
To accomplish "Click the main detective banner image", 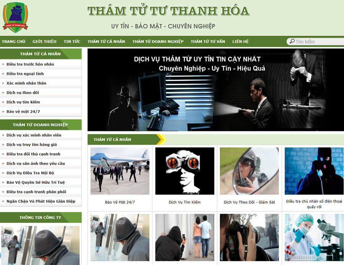I will click(x=216, y=90).
